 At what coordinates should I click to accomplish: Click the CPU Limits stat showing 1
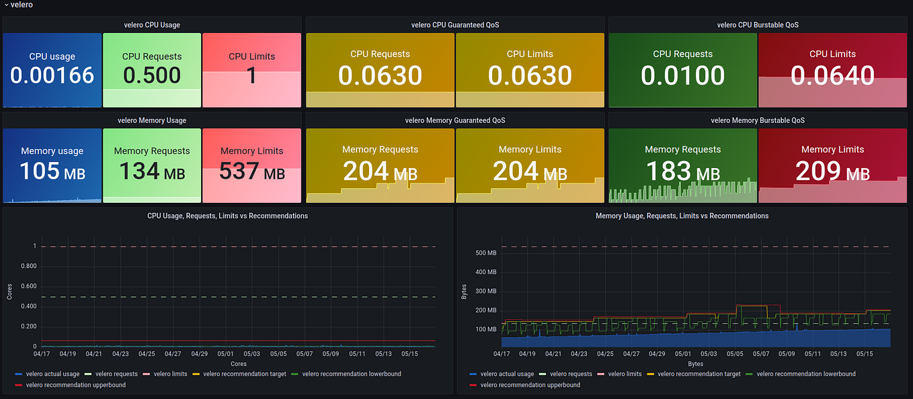(251, 70)
